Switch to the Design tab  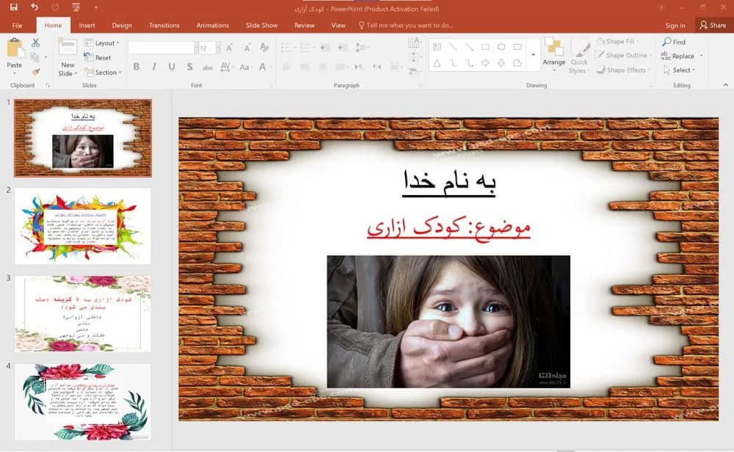[122, 25]
